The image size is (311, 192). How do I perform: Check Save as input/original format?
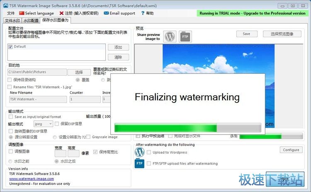tap(11, 117)
